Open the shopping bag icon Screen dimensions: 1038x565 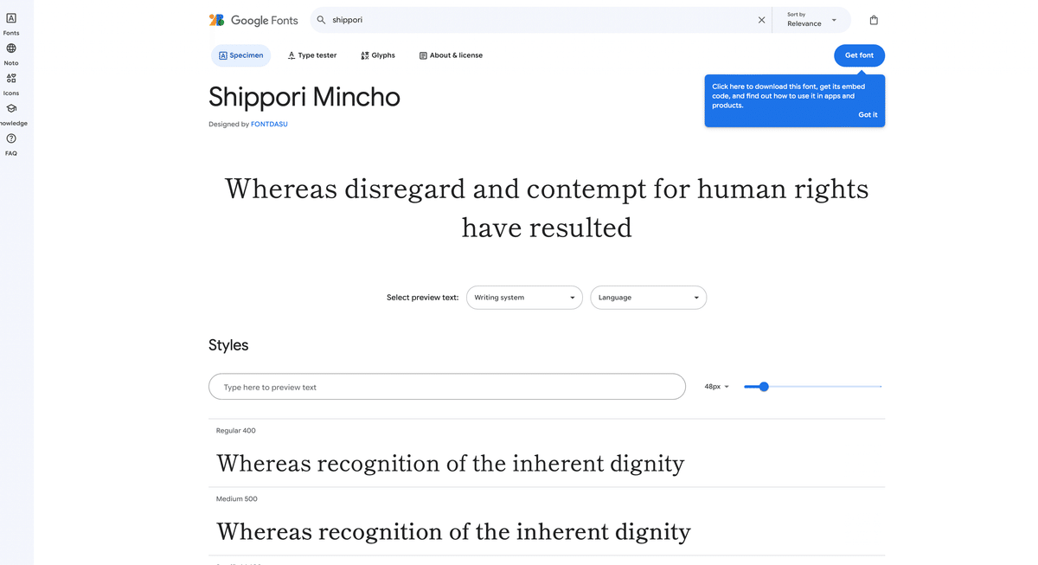tap(874, 20)
